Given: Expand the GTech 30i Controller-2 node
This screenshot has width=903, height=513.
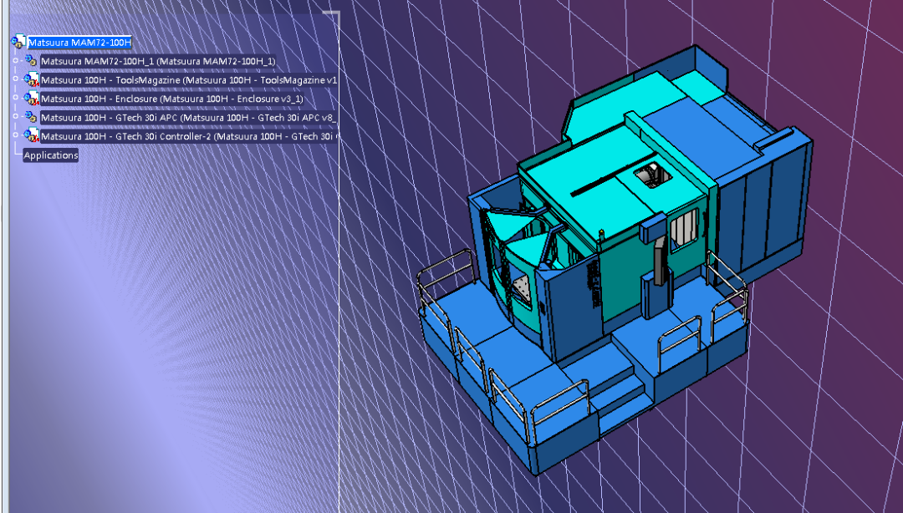Looking at the screenshot, I should coord(16,135).
